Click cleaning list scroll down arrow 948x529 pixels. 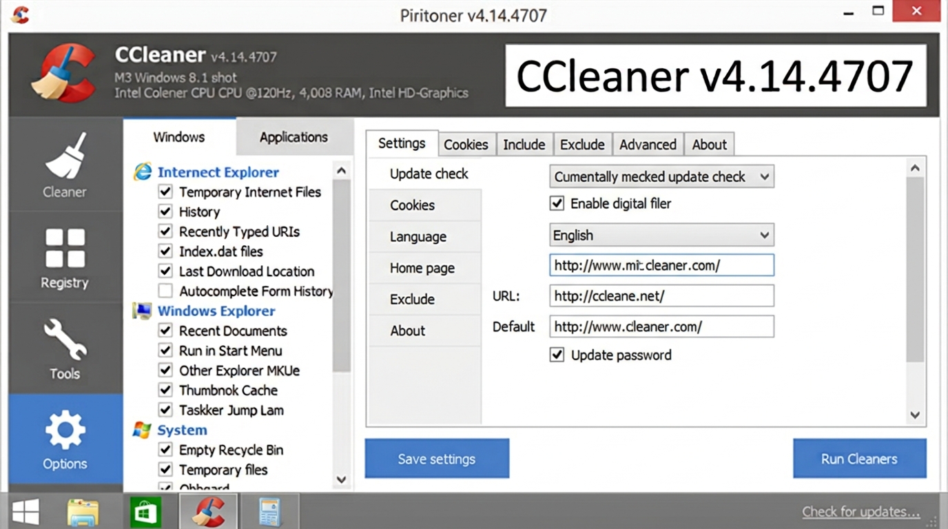point(342,479)
